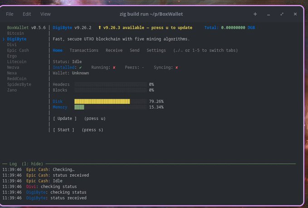Image resolution: width=308 pixels, height=208 pixels.
Task: Open the Settings tab
Action: coord(156,50)
